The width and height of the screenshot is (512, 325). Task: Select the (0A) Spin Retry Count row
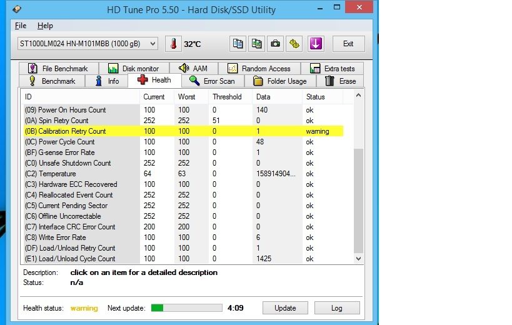(183, 121)
